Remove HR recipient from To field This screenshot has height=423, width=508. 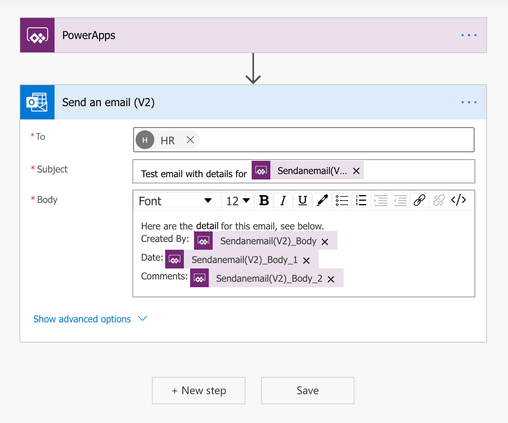pos(190,140)
